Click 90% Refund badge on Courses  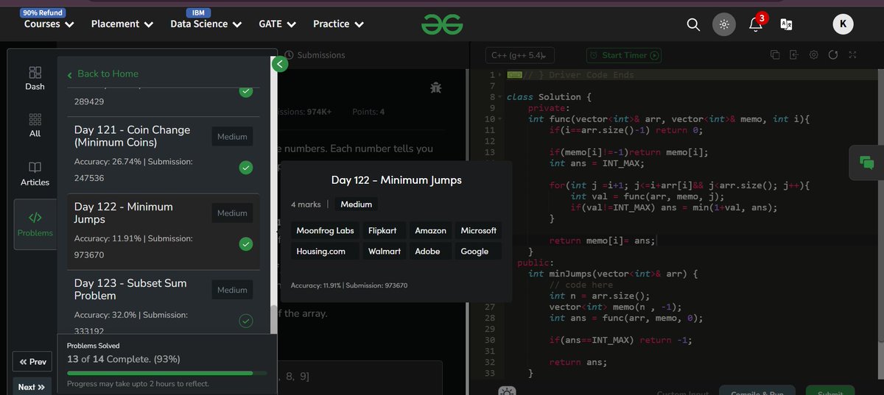(x=43, y=13)
